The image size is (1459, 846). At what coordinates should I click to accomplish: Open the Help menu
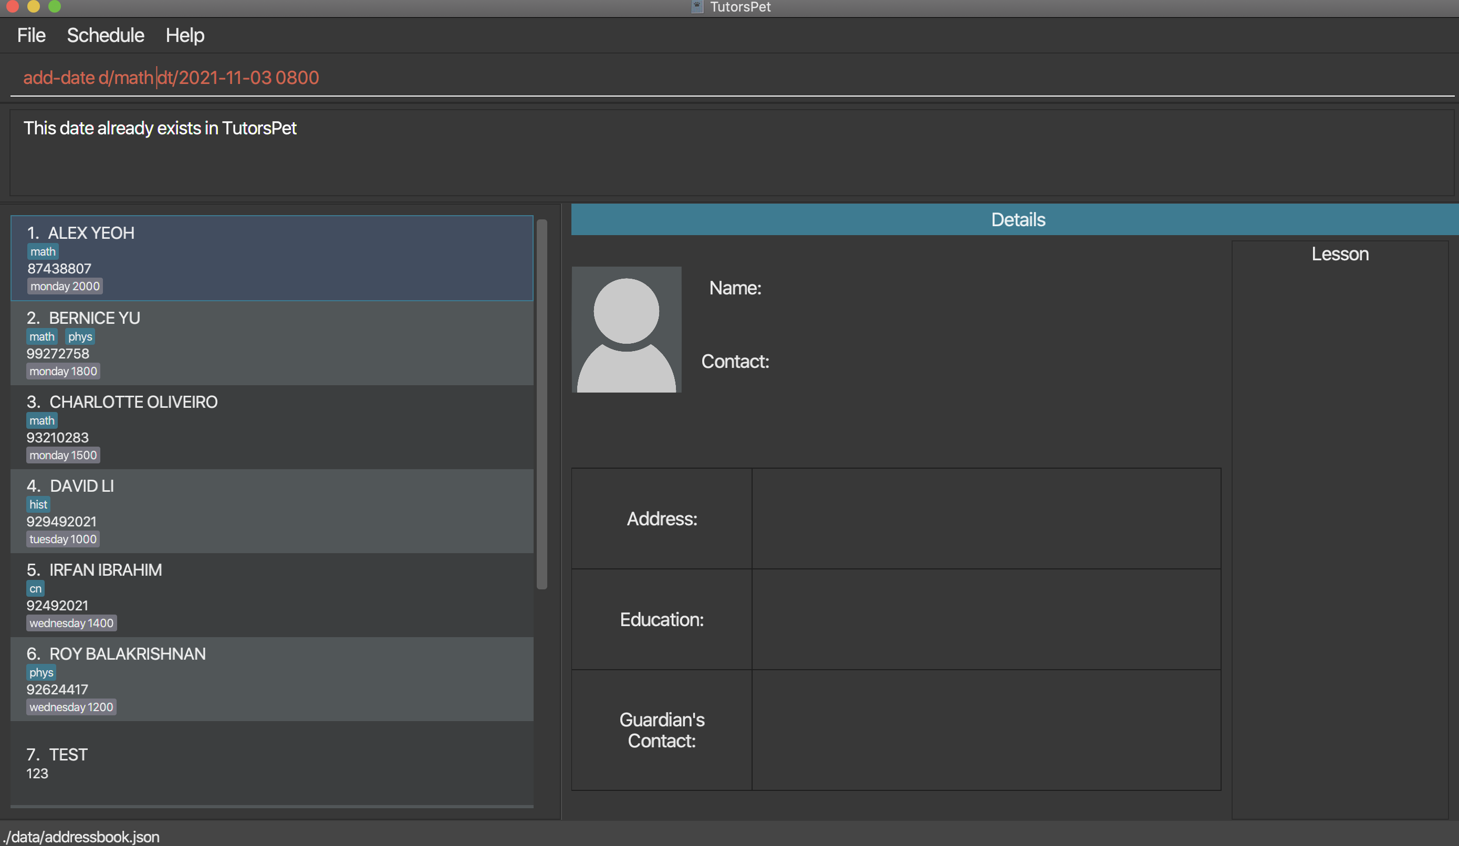tap(185, 35)
